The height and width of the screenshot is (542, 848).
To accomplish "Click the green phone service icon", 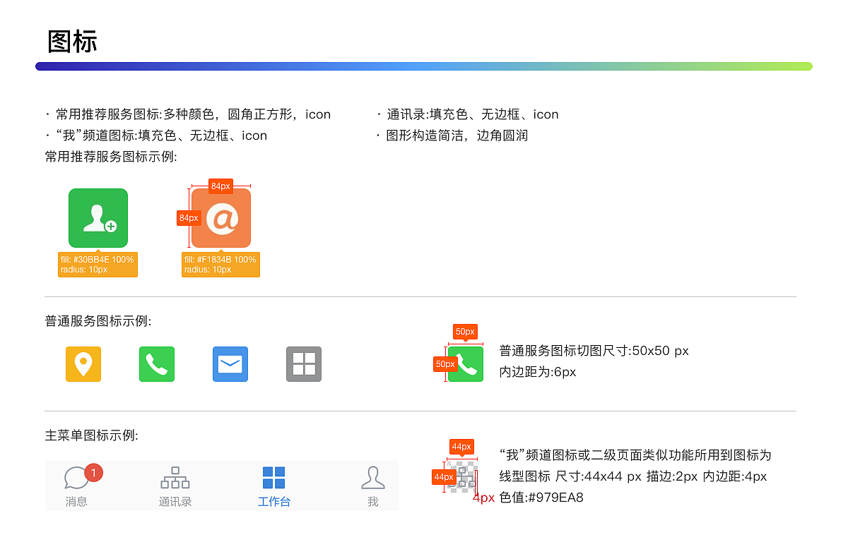I will (x=157, y=364).
